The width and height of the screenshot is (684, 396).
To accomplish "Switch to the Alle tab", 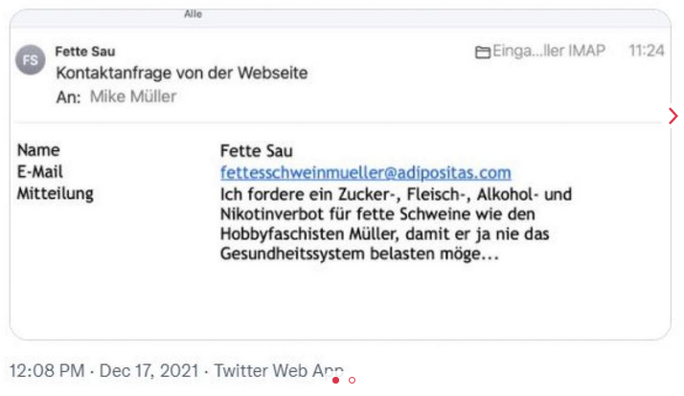I will click(193, 14).
